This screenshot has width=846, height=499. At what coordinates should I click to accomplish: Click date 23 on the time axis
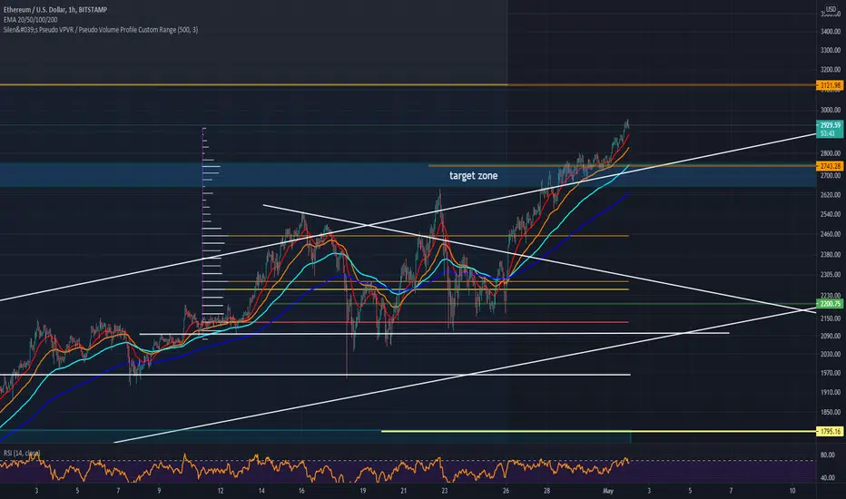click(x=444, y=491)
